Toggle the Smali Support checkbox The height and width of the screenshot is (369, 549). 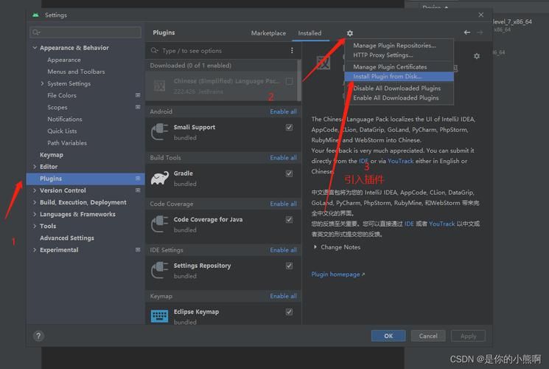(289, 128)
